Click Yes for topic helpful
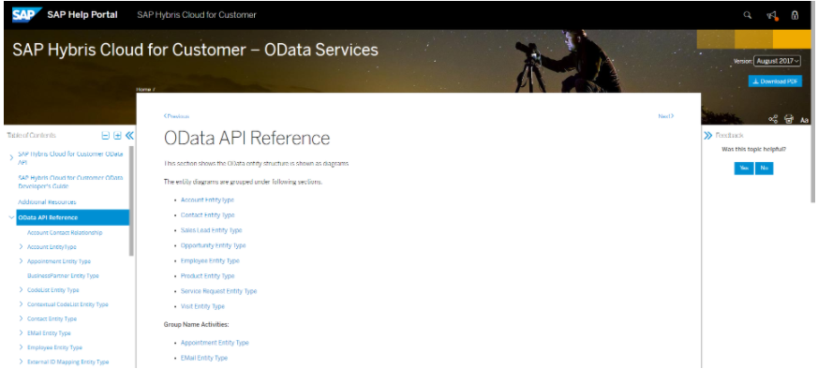The height and width of the screenshot is (383, 818). tap(744, 169)
